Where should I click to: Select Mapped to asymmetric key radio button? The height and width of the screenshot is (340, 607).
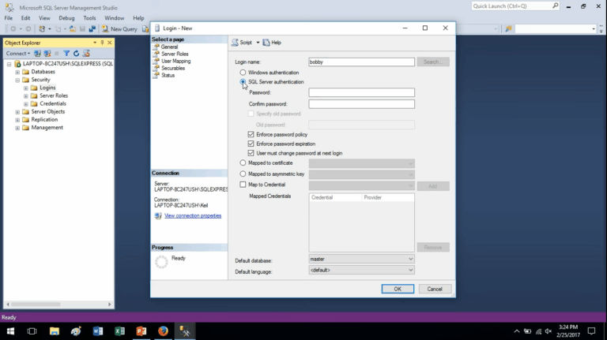[243, 174]
